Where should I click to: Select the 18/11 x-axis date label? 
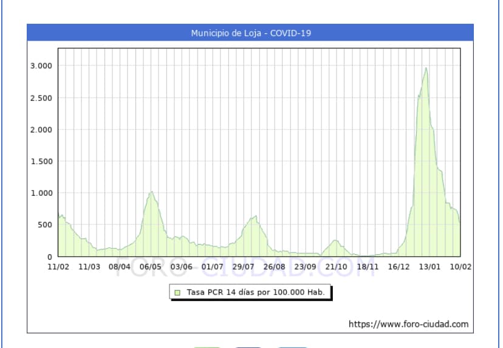(x=368, y=266)
